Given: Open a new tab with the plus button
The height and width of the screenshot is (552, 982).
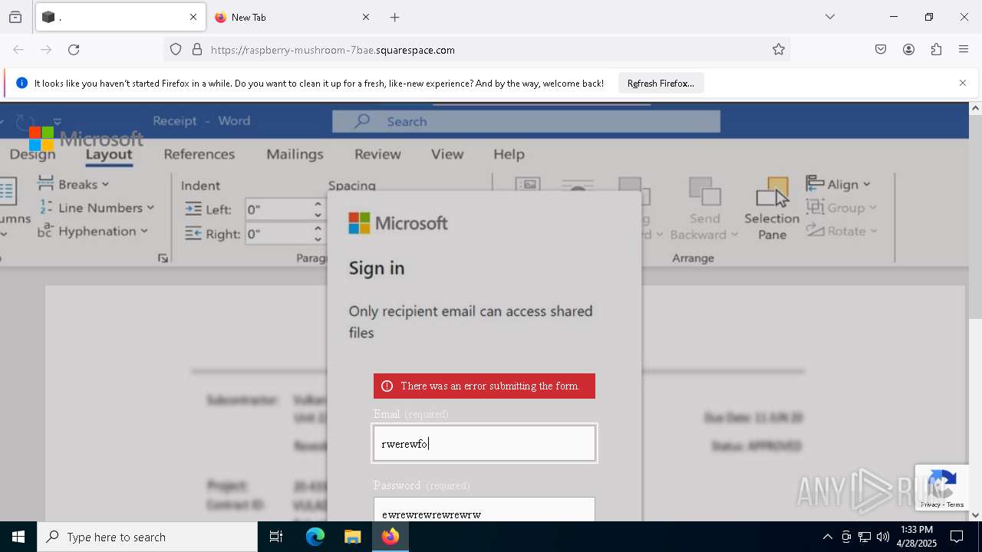Looking at the screenshot, I should pos(394,17).
